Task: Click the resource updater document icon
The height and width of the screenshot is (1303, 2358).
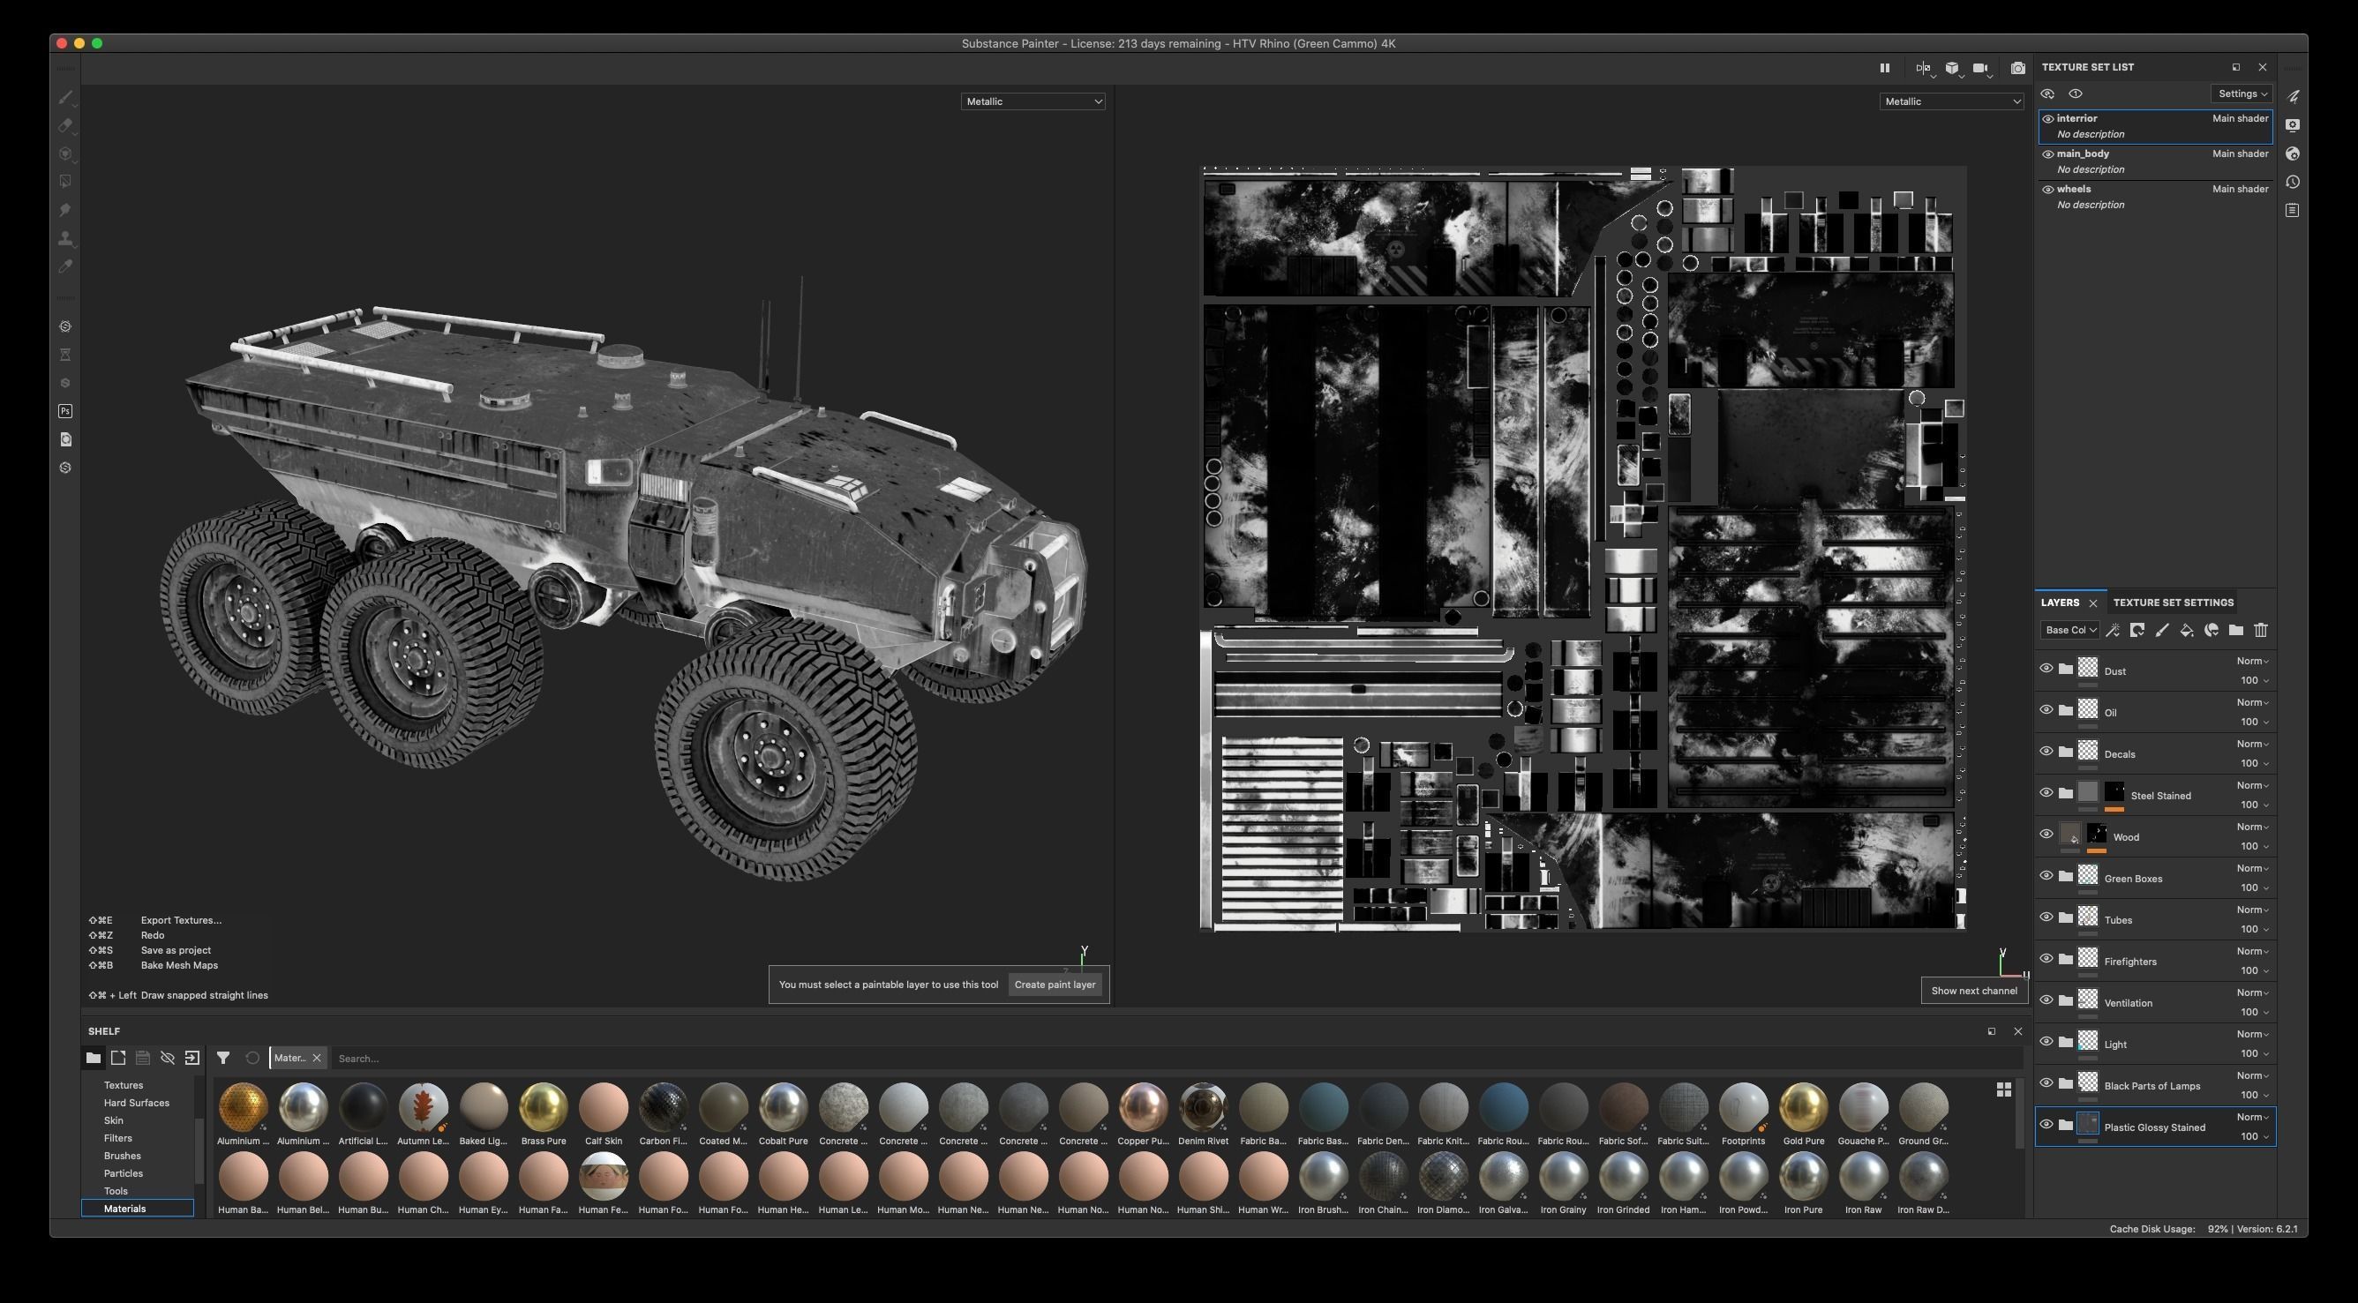Action: [x=65, y=439]
